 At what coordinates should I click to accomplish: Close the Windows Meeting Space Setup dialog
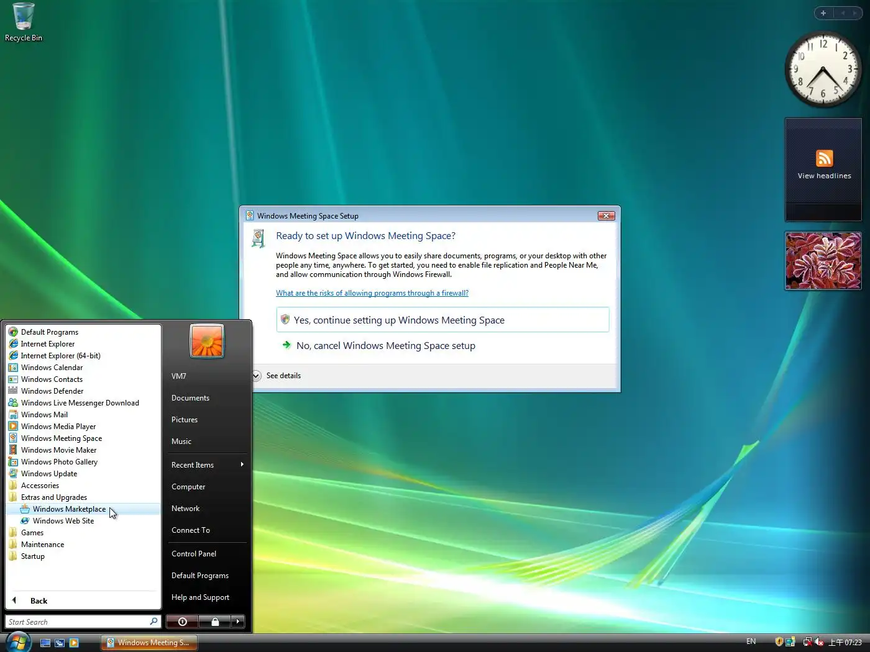(606, 215)
